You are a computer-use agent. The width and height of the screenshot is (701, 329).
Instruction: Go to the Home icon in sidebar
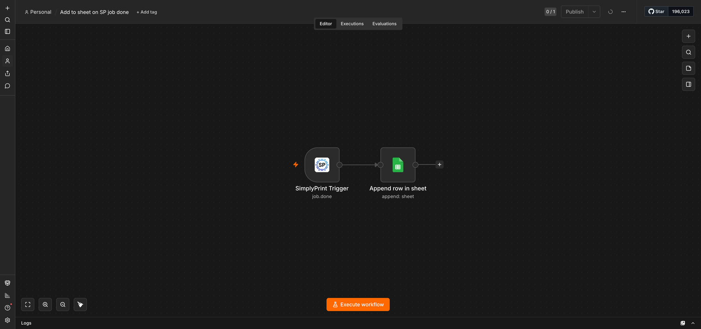(x=7, y=49)
